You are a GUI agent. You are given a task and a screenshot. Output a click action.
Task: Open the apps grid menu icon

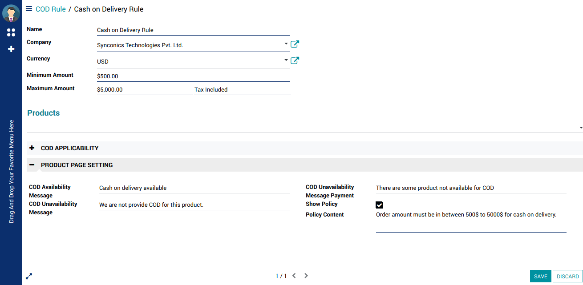point(11,32)
